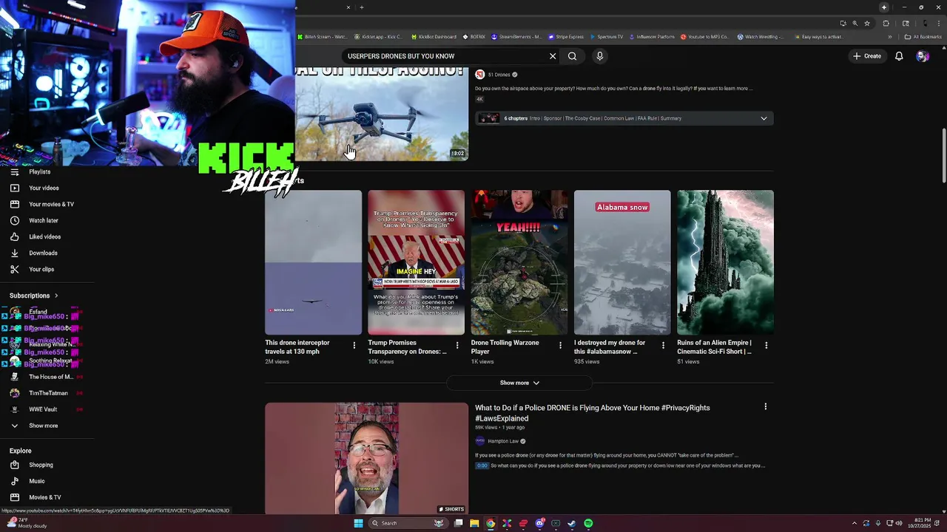Clear the YouTube search box text
The height and width of the screenshot is (532, 947).
(x=553, y=56)
